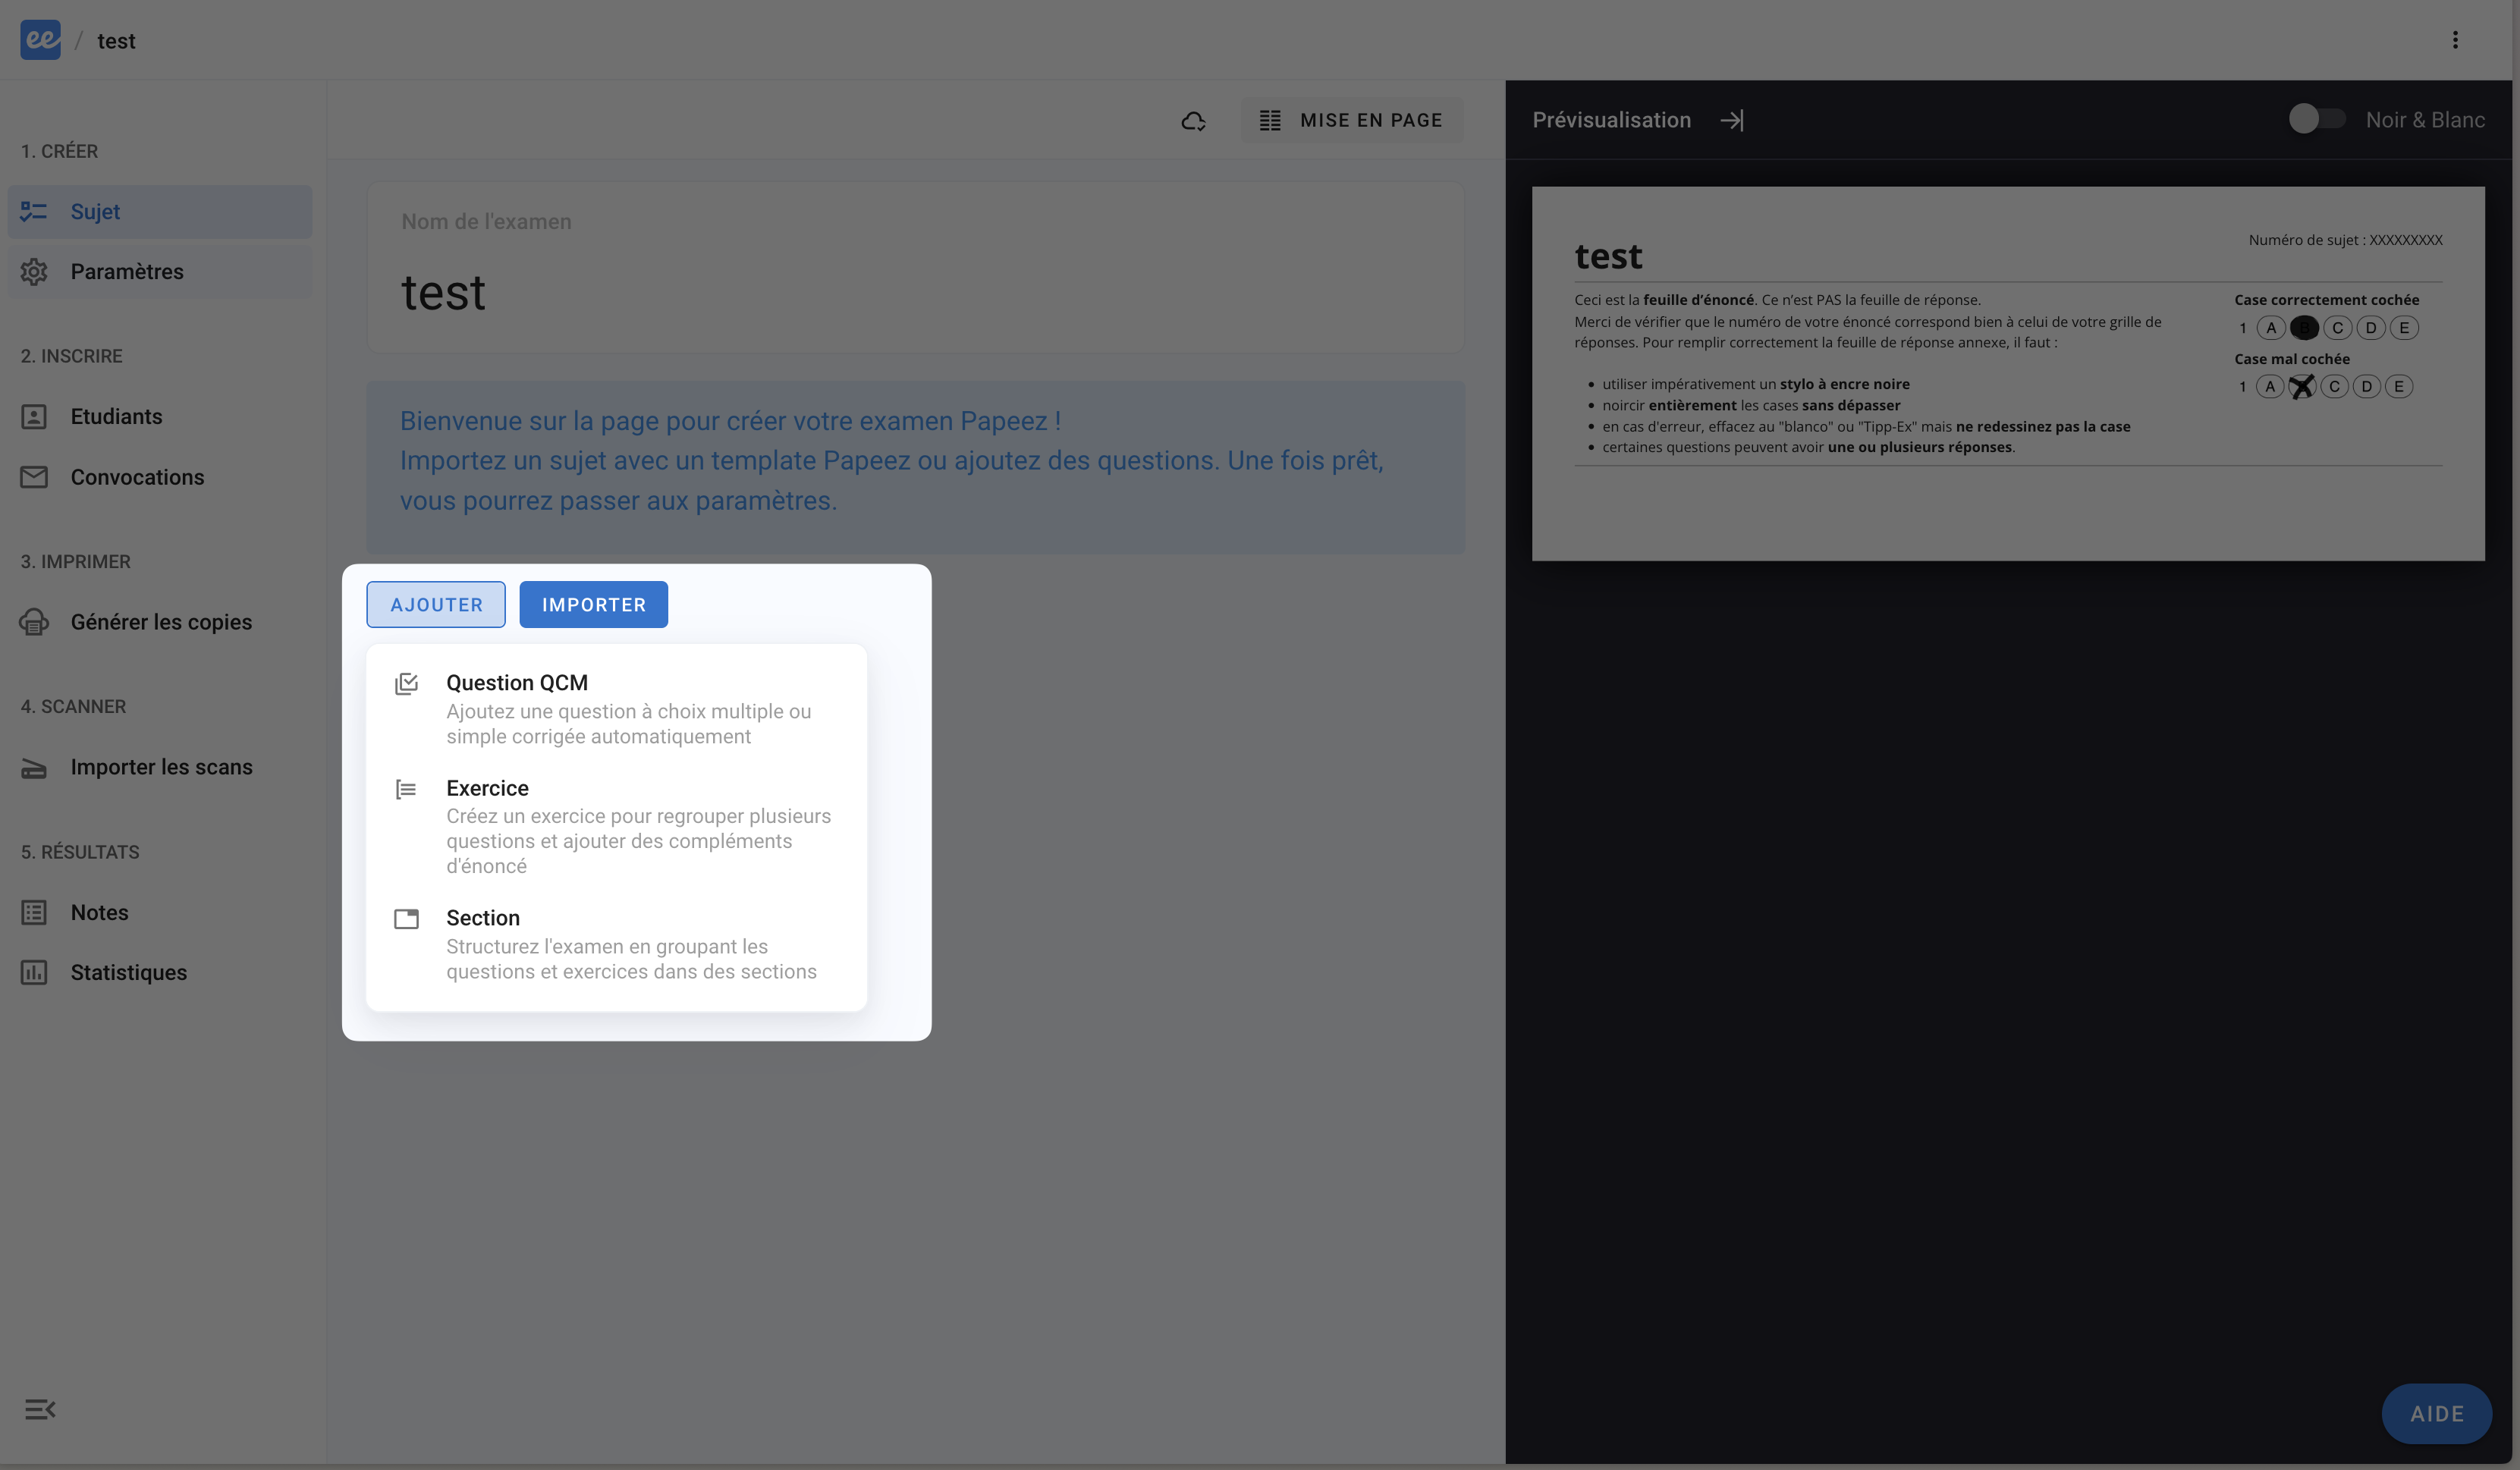Open the three-dot options menu

point(2454,40)
